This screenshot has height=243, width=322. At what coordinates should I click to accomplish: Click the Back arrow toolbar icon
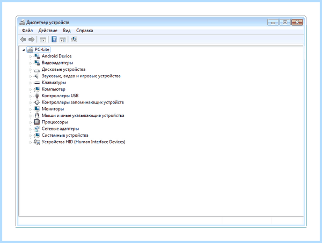click(23, 39)
